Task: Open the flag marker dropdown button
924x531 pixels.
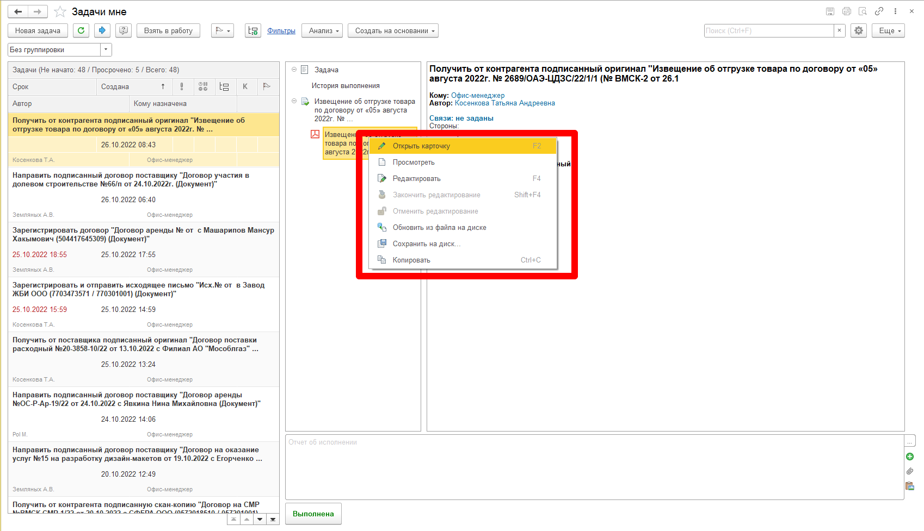Action: point(223,30)
